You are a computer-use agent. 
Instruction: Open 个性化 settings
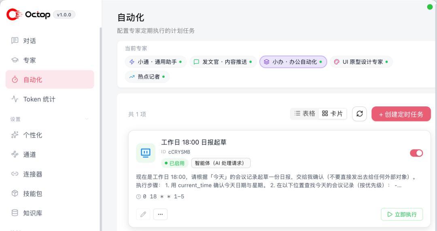[x=50, y=135]
